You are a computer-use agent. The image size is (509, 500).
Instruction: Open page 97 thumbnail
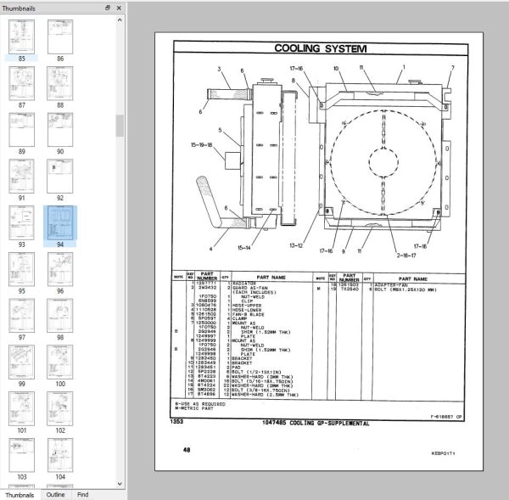(x=21, y=316)
